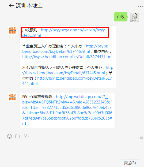Open the mp.weixin.qq.com 深户办理 reminder link

coord(67,110)
